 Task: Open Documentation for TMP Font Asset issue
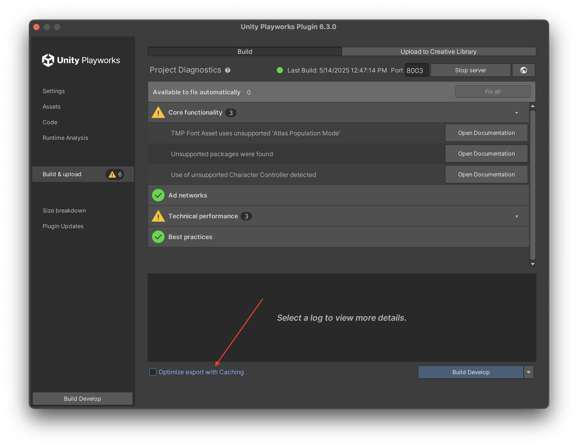pyautogui.click(x=486, y=133)
